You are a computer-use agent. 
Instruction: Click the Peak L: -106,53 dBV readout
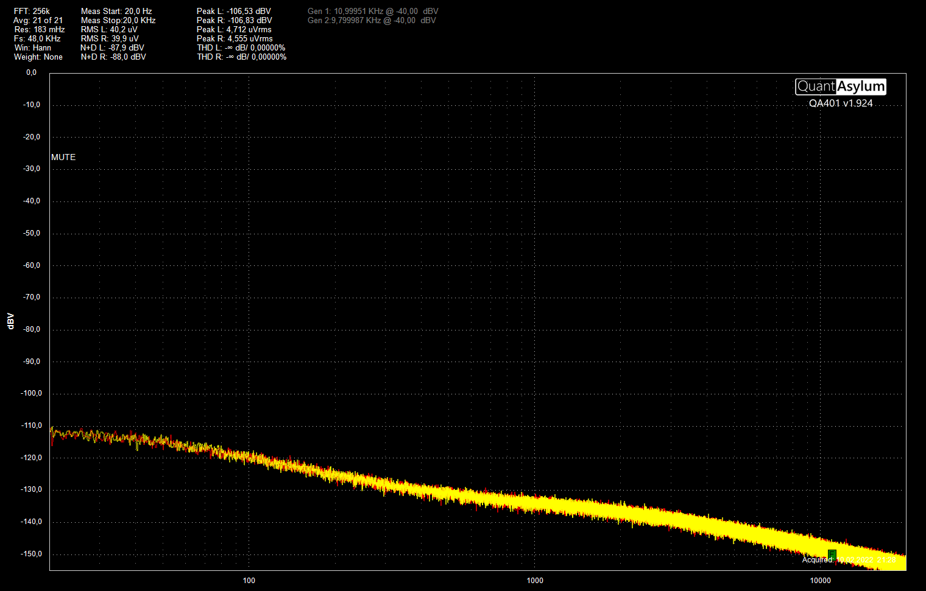tap(234, 11)
